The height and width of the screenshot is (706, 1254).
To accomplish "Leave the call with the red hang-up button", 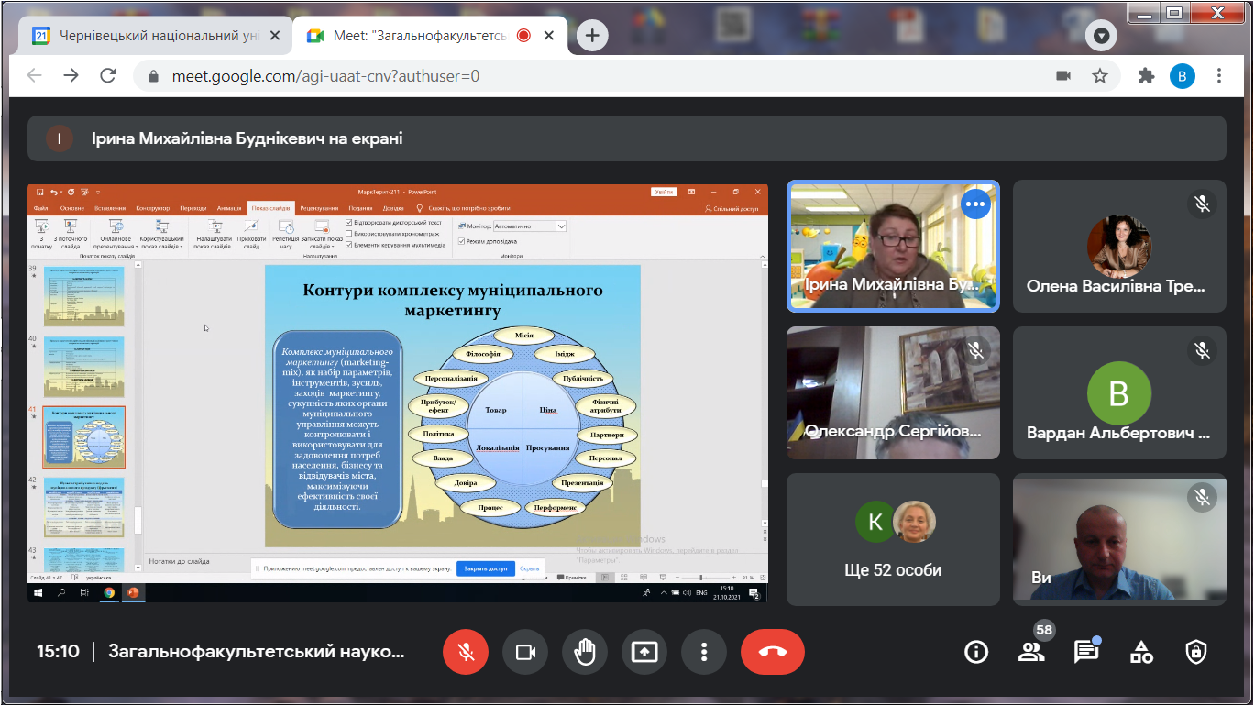I will click(773, 652).
